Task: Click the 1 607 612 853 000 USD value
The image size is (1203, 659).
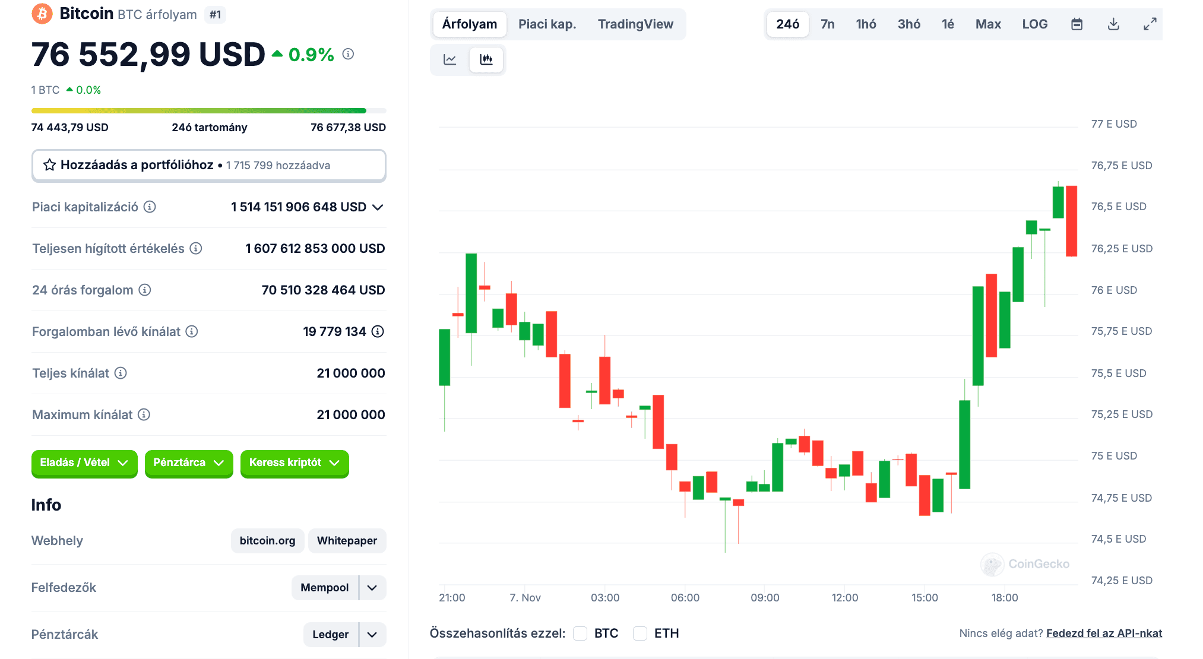Action: (315, 249)
